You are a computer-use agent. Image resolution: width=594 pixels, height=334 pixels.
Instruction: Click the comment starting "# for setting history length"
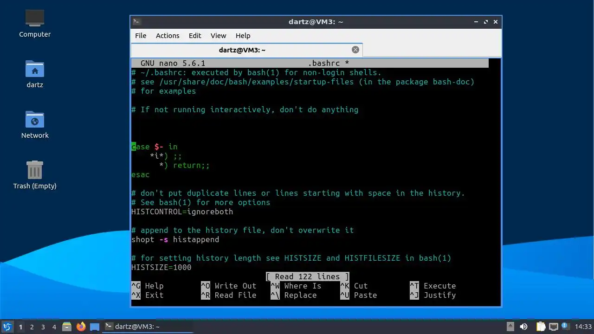point(291,258)
